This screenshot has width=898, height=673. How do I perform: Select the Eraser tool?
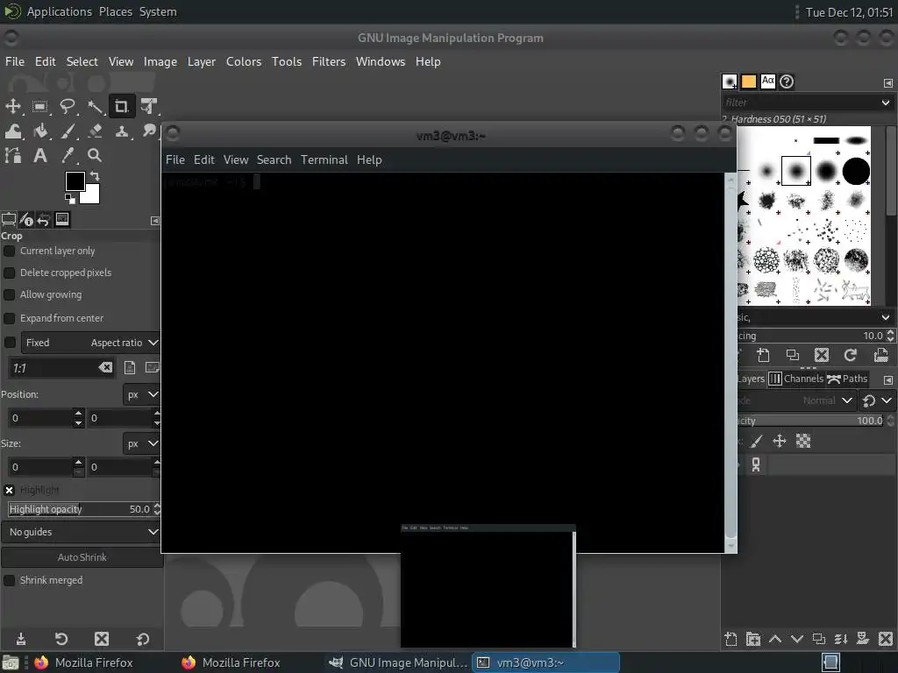pos(95,131)
